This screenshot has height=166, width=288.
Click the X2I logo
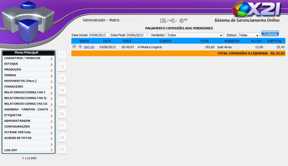[256, 9]
